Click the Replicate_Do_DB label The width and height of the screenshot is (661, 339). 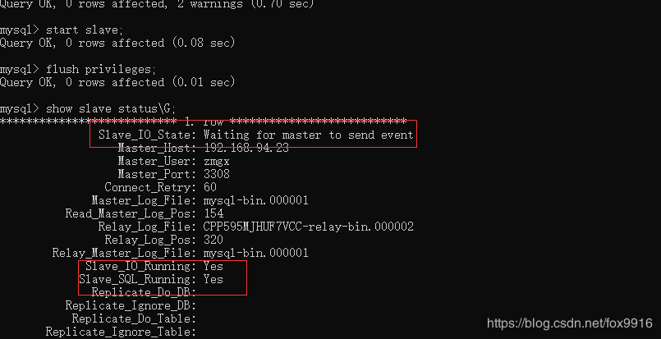pos(144,292)
